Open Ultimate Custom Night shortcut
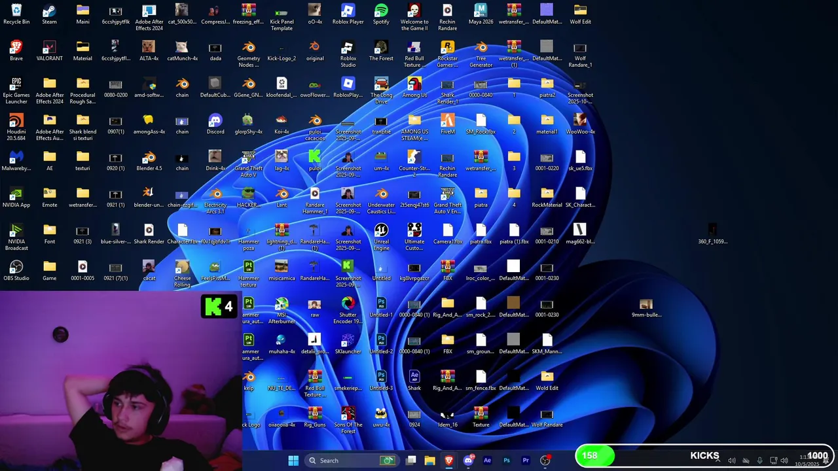Viewport: 838px width, 471px height. click(x=414, y=237)
